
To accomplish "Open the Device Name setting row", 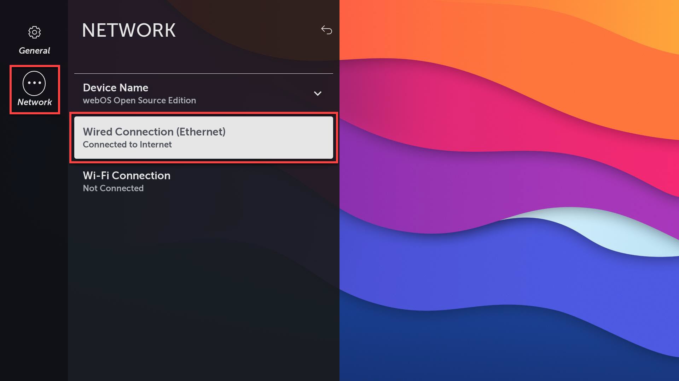I will pos(203,94).
